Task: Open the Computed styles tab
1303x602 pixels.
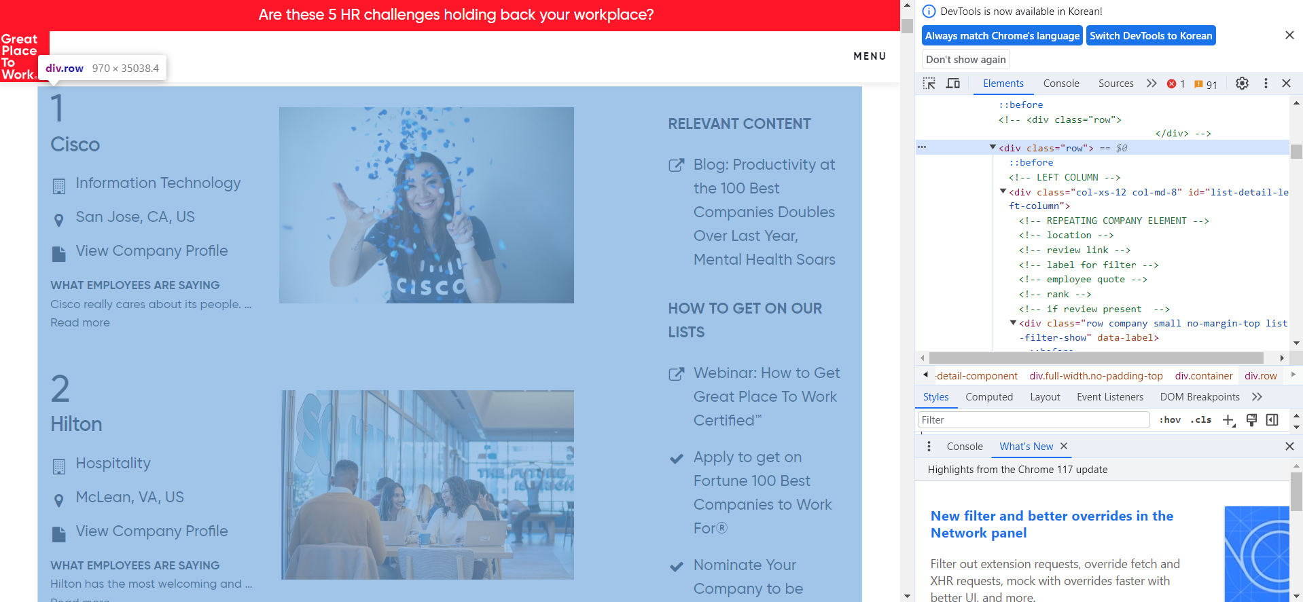Action: 989,397
